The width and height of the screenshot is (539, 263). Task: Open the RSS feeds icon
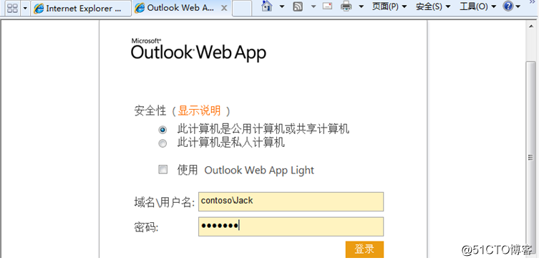pos(298,6)
